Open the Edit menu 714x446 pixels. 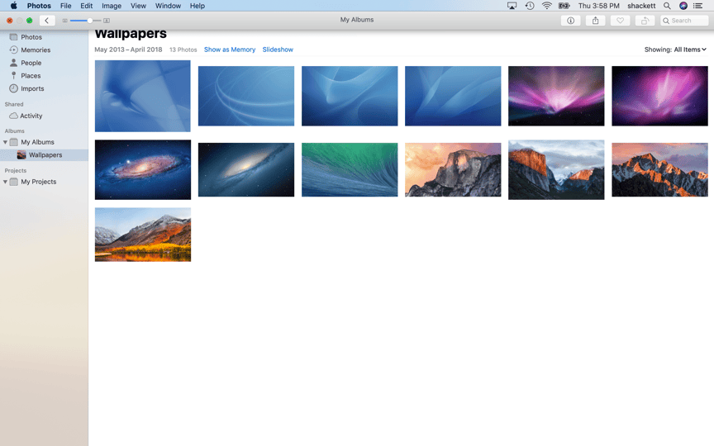86,6
